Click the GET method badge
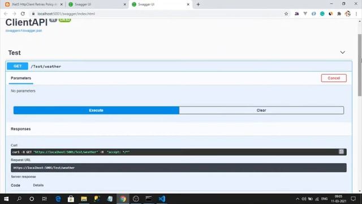This screenshot has width=362, height=204. 18,66
